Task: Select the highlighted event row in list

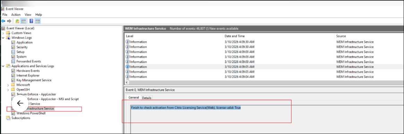Action: (x=264, y=67)
